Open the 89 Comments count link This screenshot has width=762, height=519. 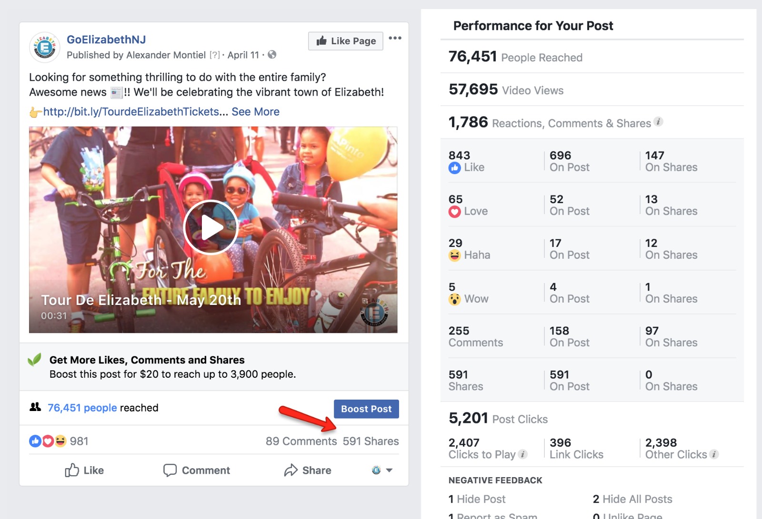click(x=301, y=441)
